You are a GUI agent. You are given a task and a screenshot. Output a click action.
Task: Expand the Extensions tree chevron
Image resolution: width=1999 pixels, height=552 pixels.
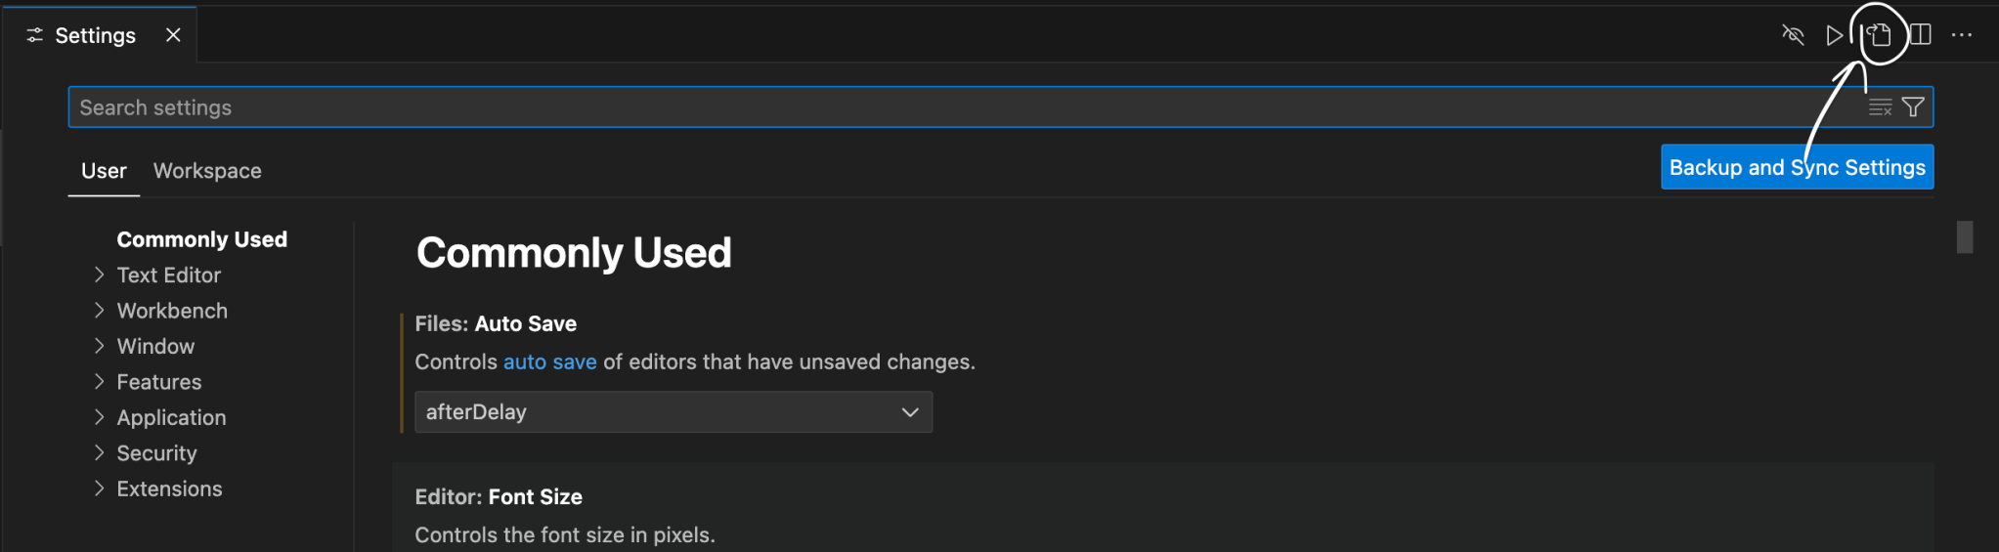99,488
